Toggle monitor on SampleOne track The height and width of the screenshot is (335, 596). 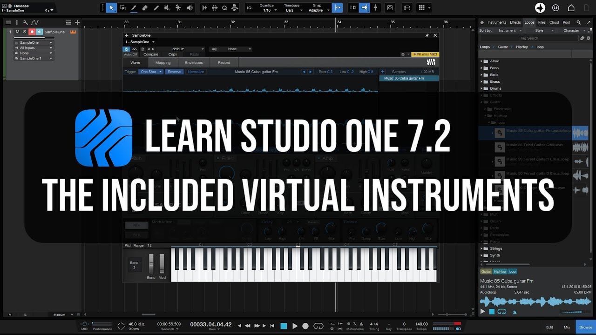(40, 32)
